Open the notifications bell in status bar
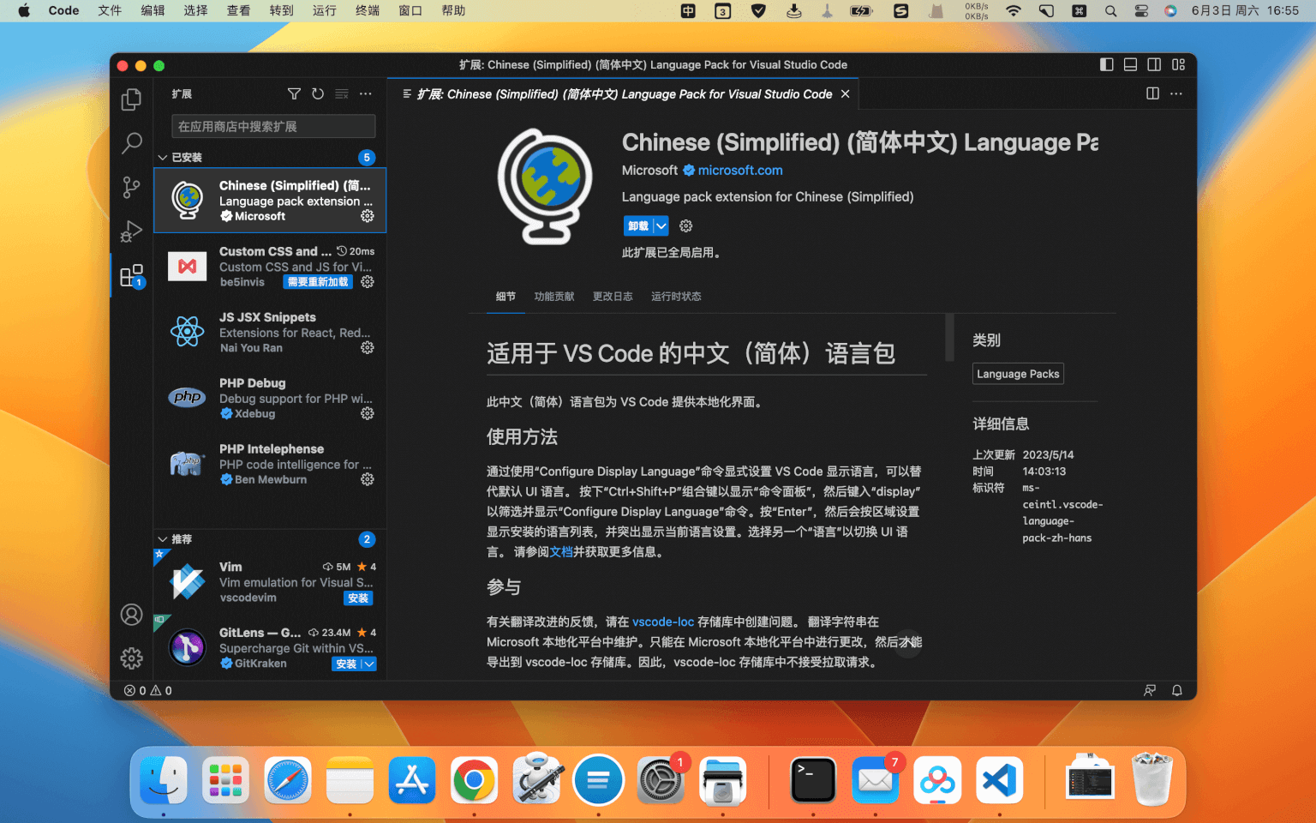This screenshot has width=1316, height=823. tap(1176, 690)
